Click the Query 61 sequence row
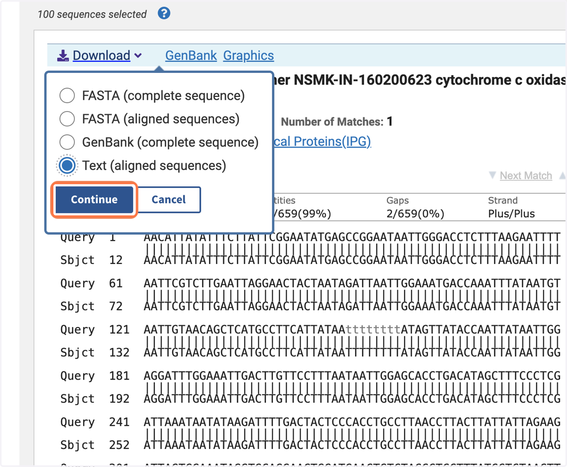The width and height of the screenshot is (567, 467). (310, 283)
